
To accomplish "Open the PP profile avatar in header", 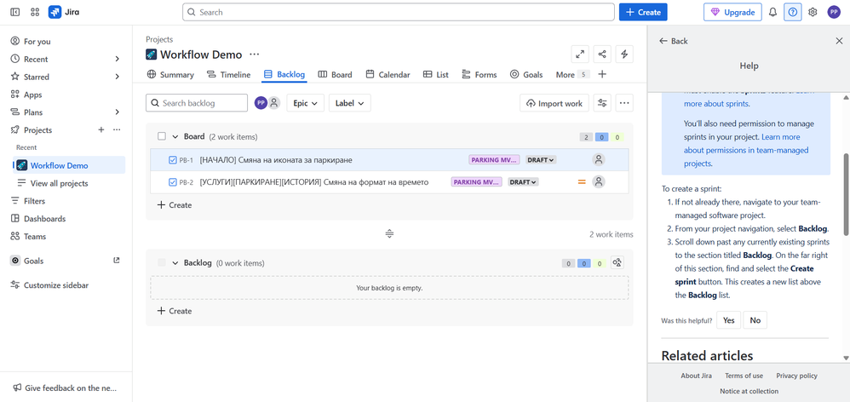I will point(834,12).
